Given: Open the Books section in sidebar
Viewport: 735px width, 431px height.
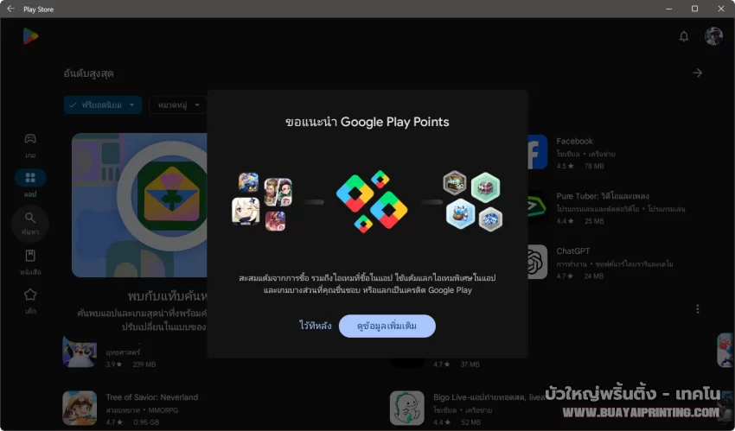Looking at the screenshot, I should coord(30,260).
